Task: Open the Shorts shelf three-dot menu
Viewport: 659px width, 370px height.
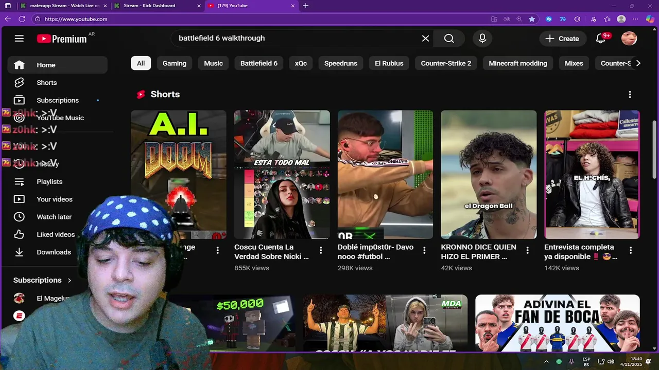Action: coord(630,95)
